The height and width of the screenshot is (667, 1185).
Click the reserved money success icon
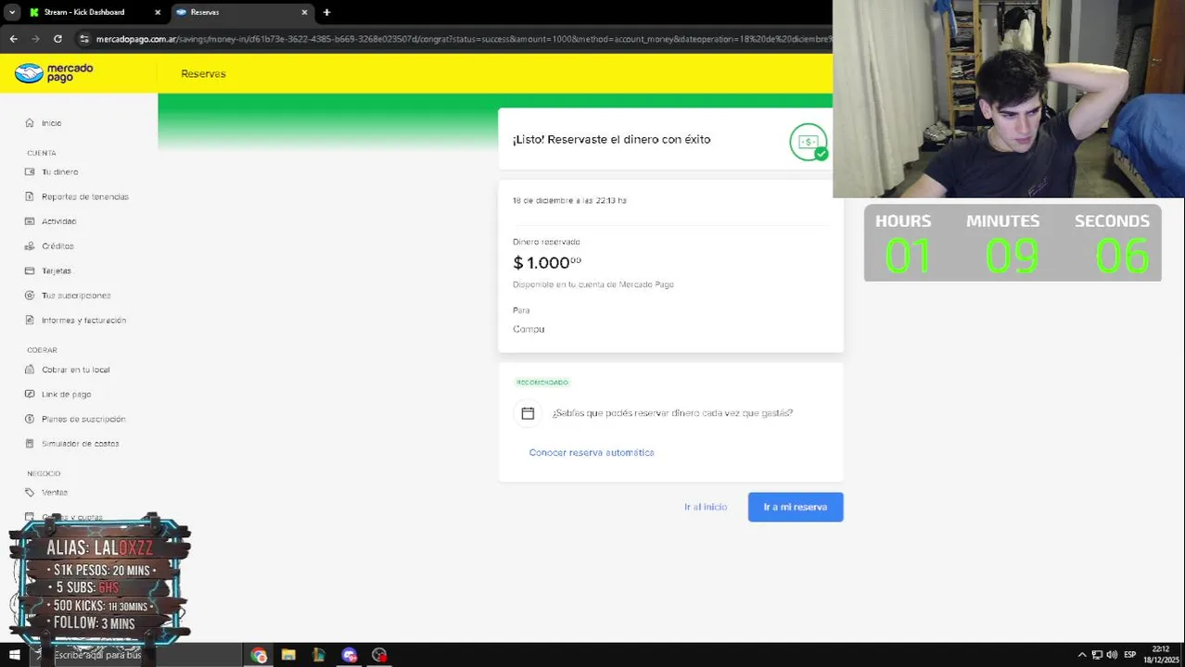(x=809, y=142)
